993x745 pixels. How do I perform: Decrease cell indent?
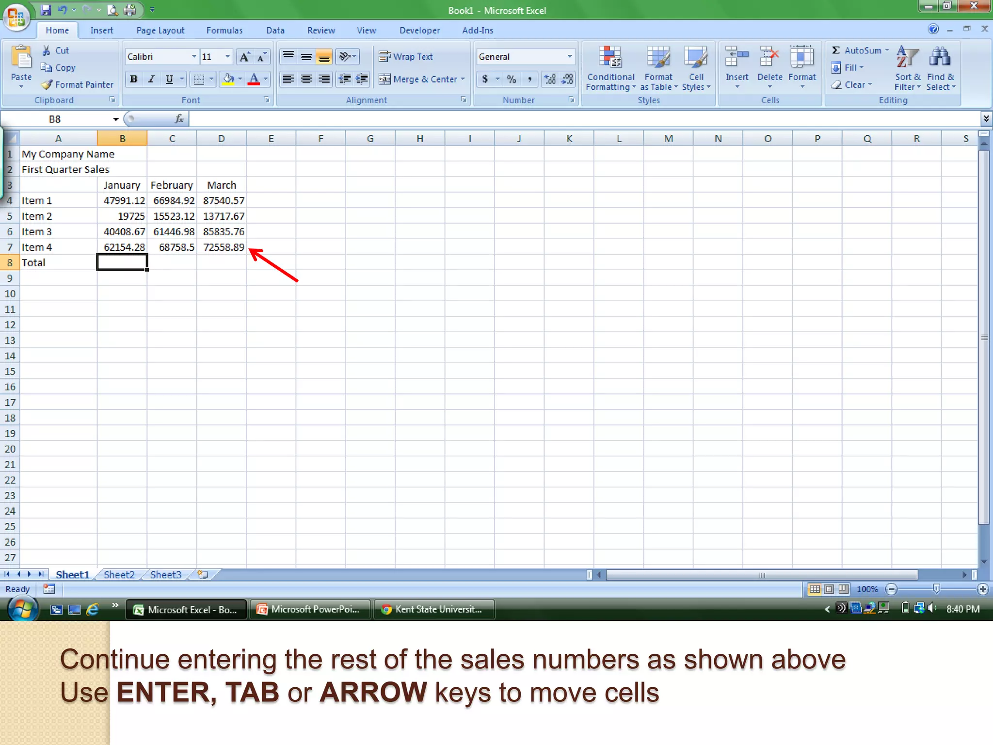344,79
